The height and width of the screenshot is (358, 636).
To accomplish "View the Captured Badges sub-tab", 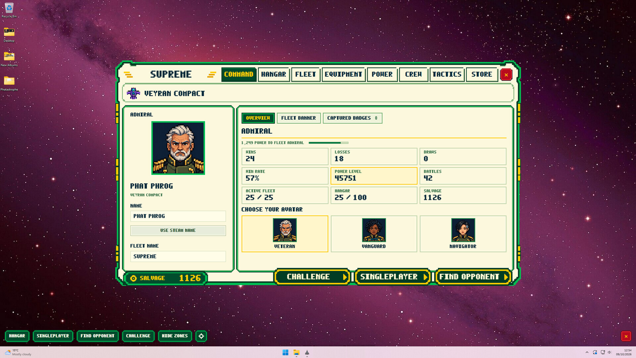I will pyautogui.click(x=352, y=118).
